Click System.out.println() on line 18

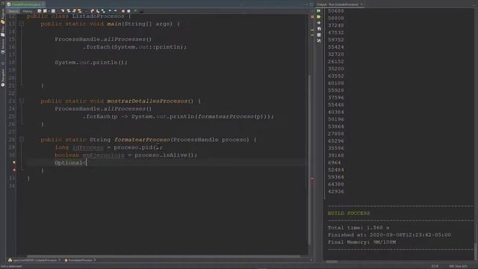coord(91,62)
